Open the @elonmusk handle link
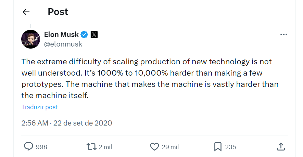This screenshot has height=157, width=303. (63, 44)
